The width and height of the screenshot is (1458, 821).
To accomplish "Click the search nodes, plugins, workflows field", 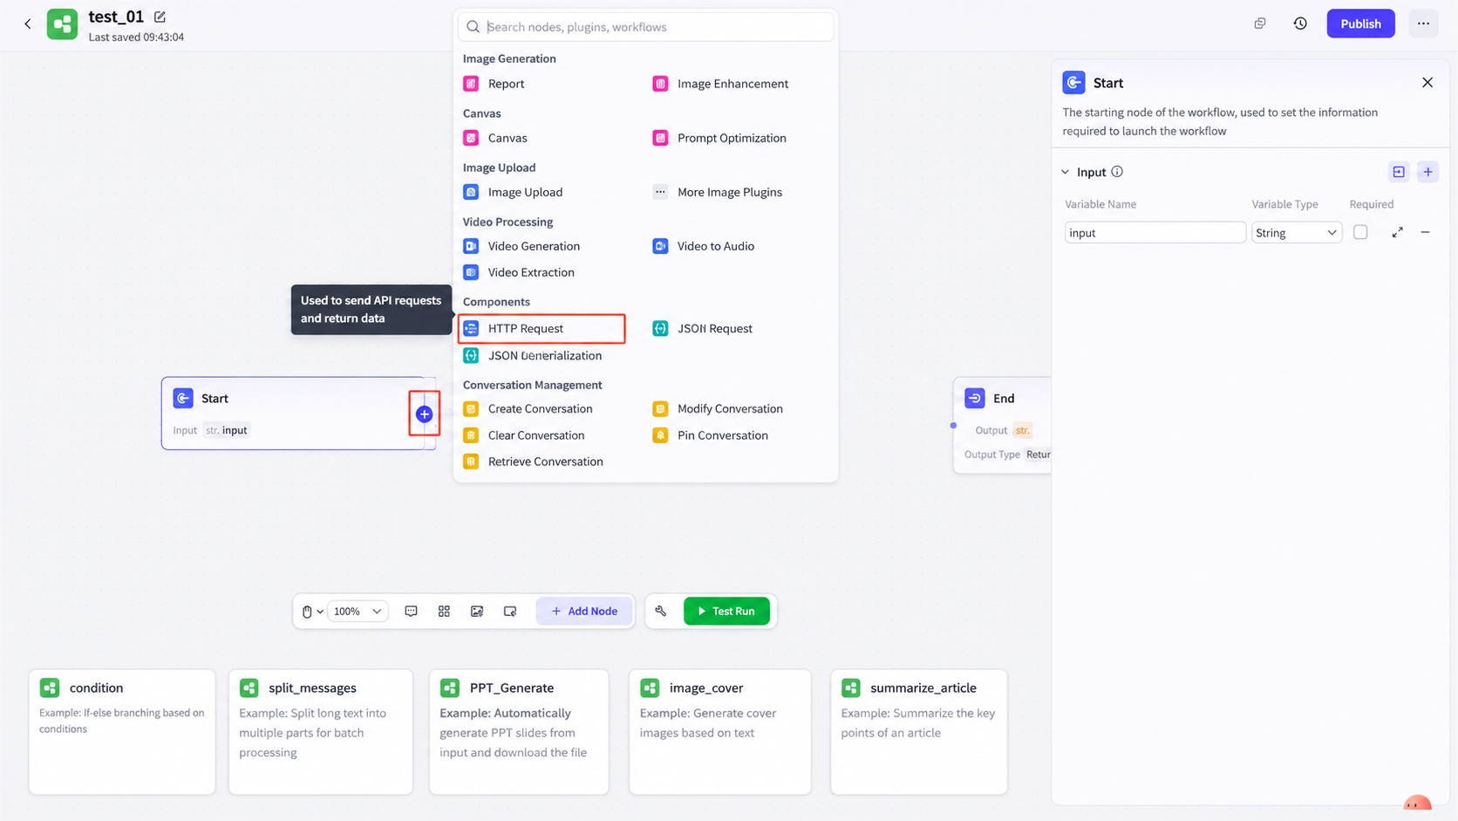I will (645, 27).
